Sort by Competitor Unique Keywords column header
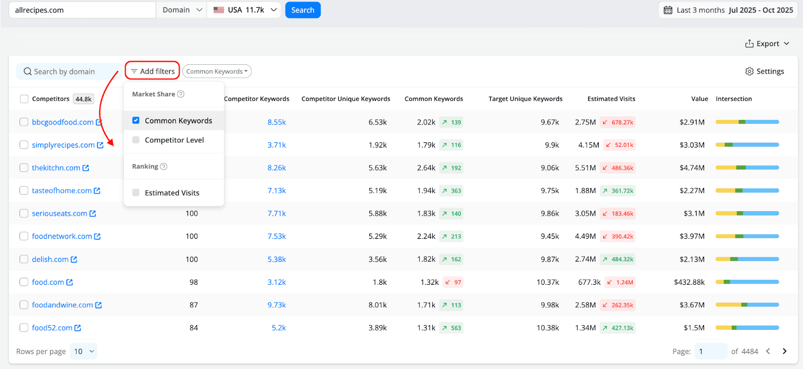The width and height of the screenshot is (803, 369). coord(346,99)
